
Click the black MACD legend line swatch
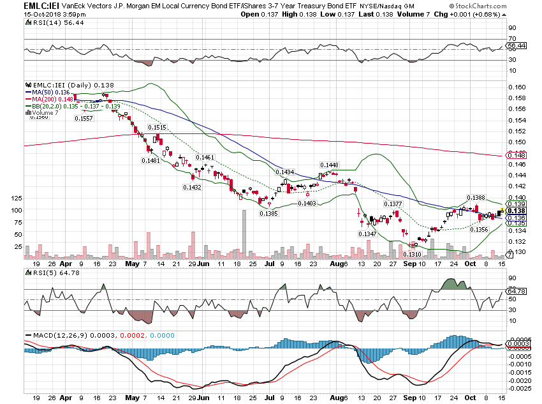click(x=28, y=336)
